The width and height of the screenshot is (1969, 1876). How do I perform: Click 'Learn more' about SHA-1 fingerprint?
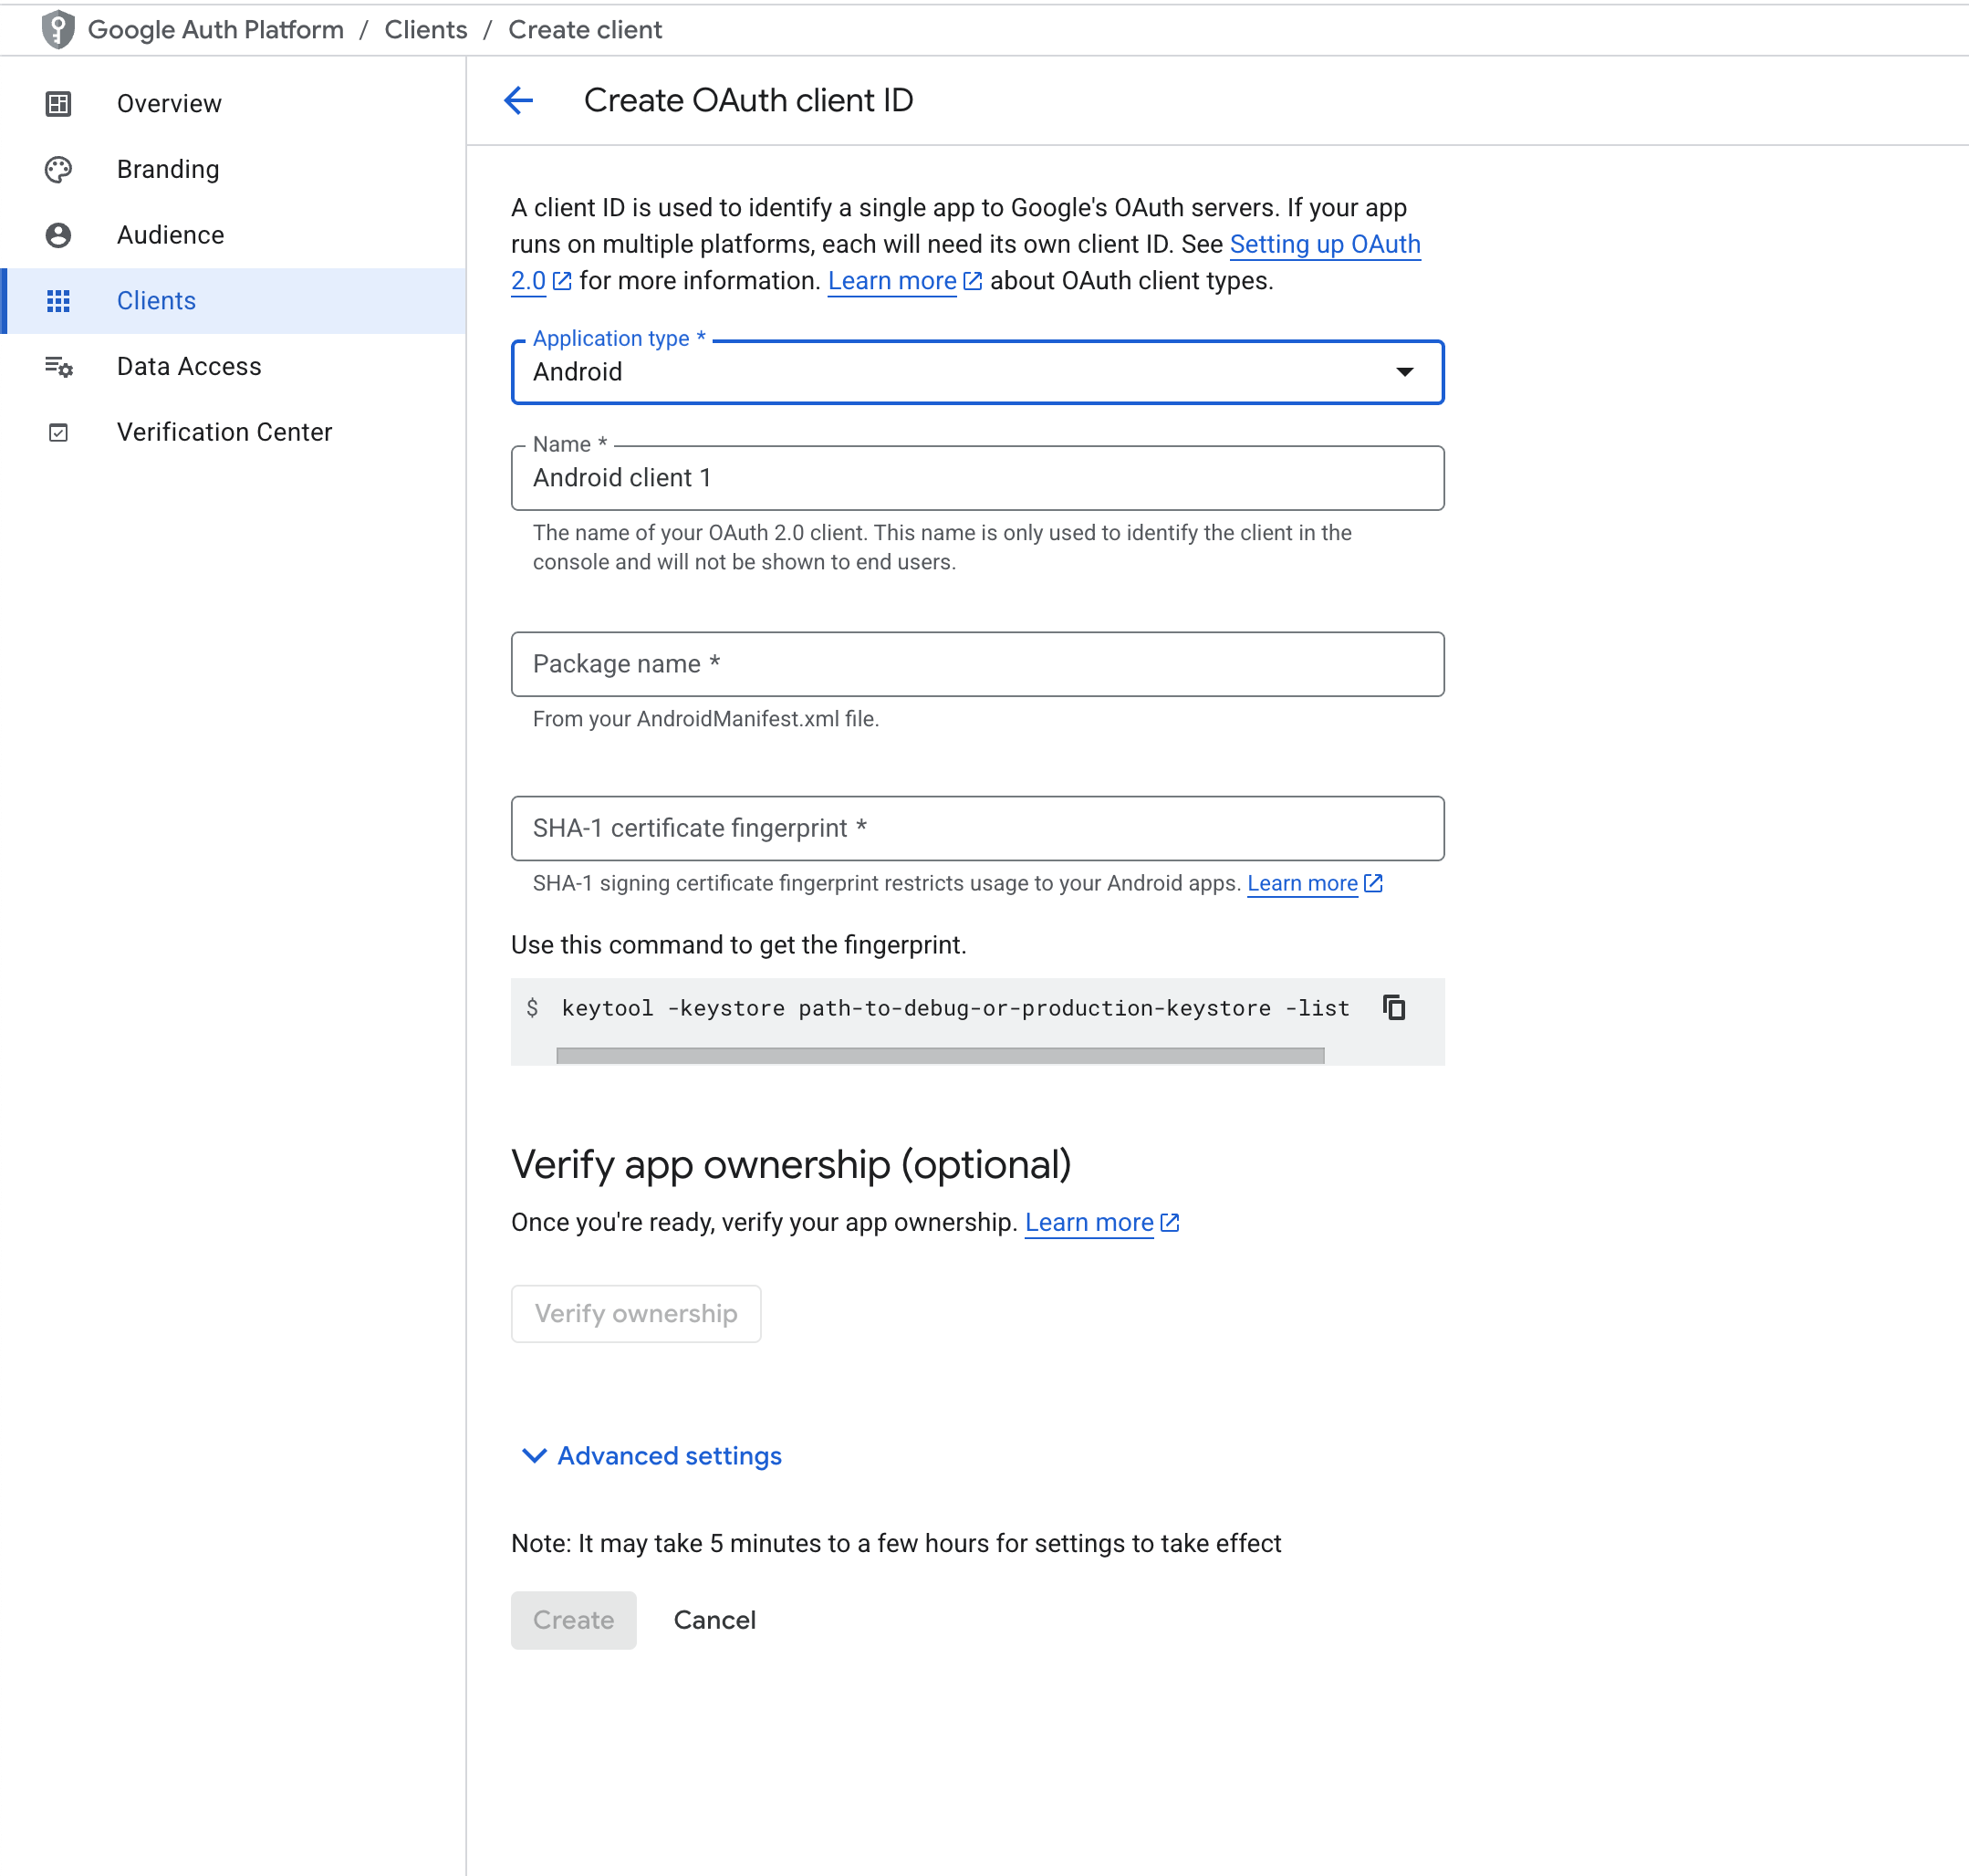[x=1302, y=884]
